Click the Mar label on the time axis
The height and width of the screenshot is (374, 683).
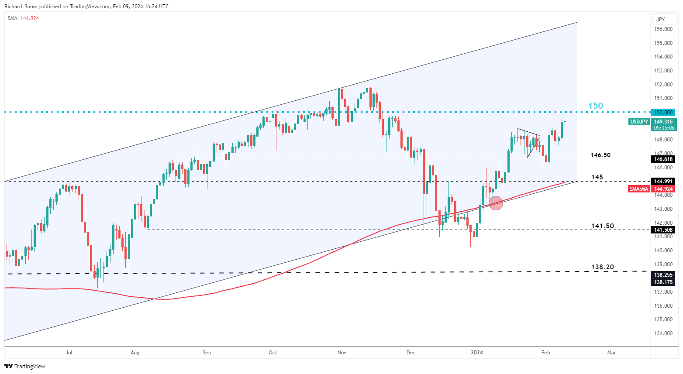point(611,353)
